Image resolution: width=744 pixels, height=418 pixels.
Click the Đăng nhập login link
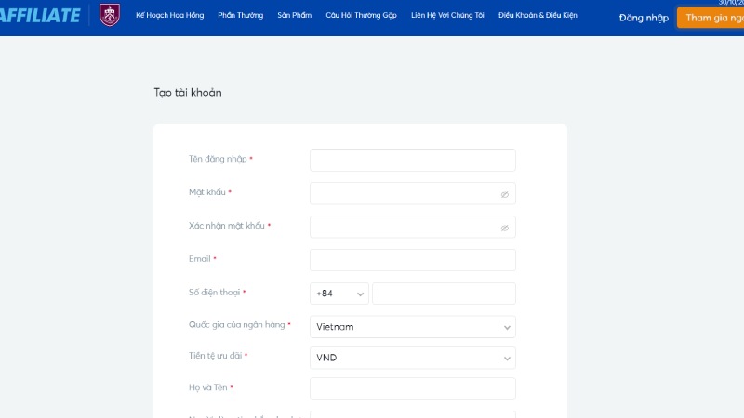[644, 18]
